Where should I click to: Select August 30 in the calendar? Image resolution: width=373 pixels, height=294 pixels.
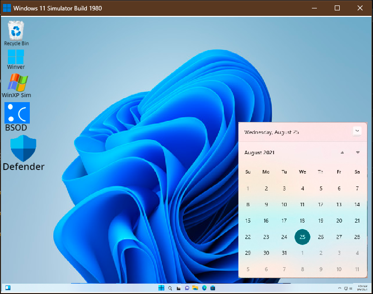(266, 253)
